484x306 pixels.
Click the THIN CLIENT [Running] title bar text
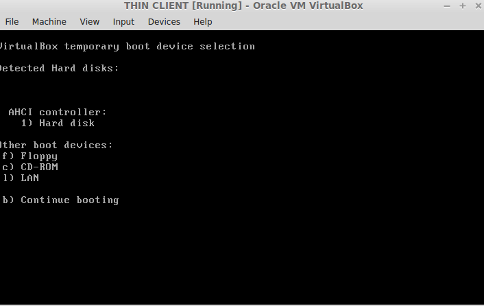click(x=243, y=5)
